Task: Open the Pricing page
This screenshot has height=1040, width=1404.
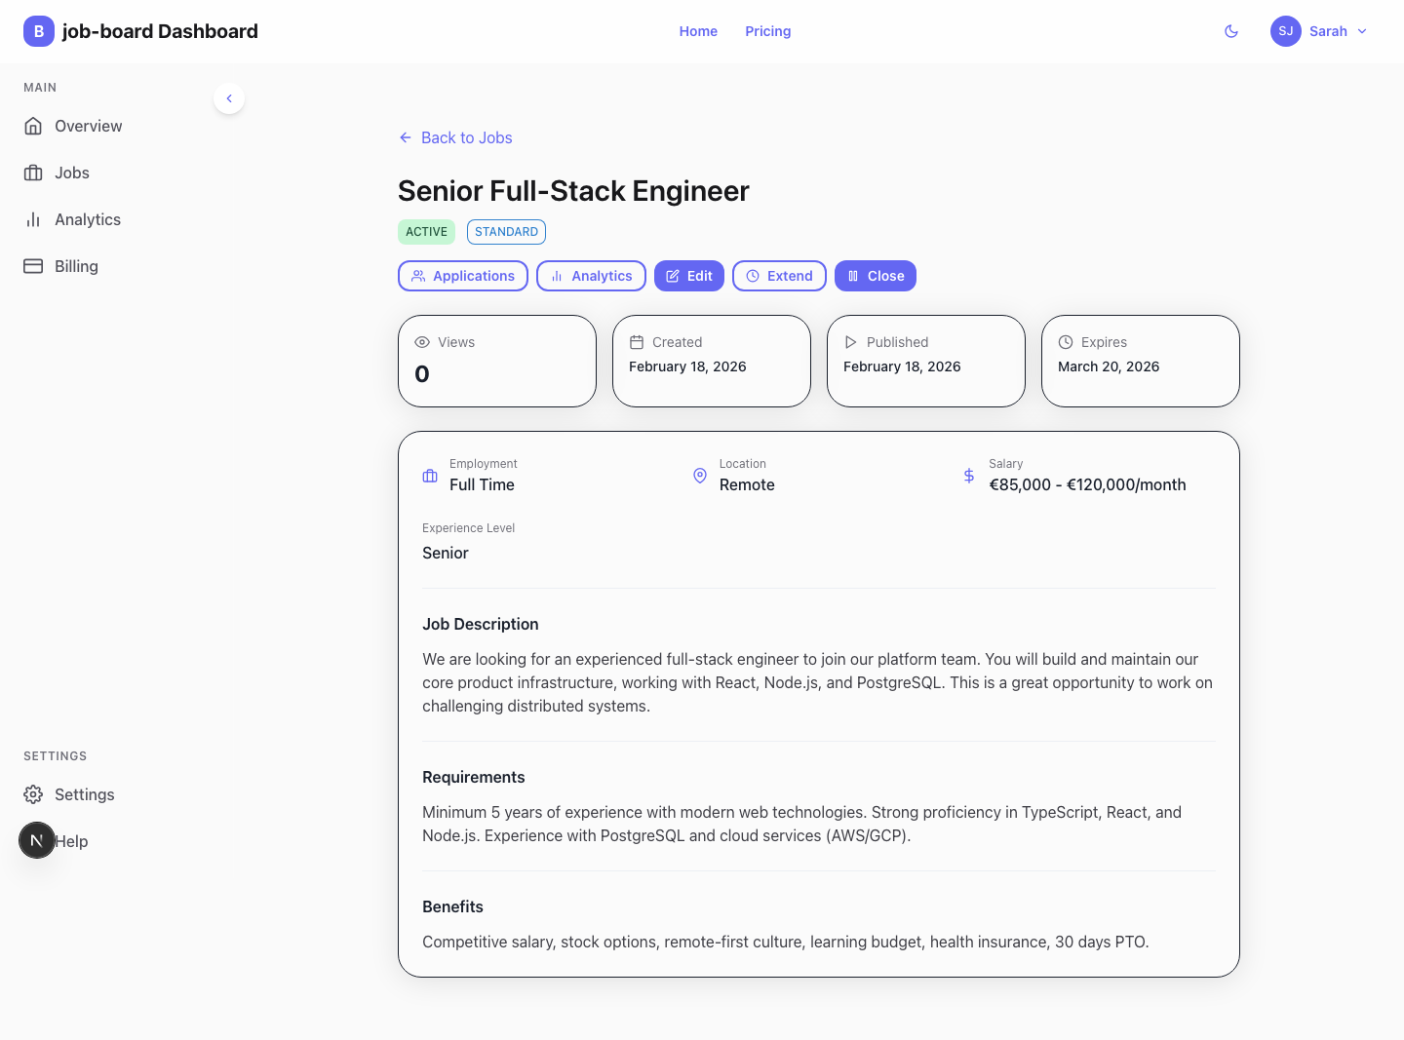Action: point(767,30)
